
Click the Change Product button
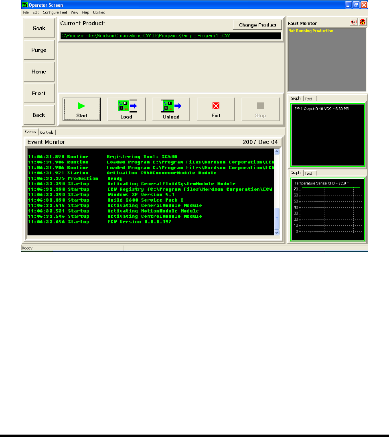tap(257, 25)
